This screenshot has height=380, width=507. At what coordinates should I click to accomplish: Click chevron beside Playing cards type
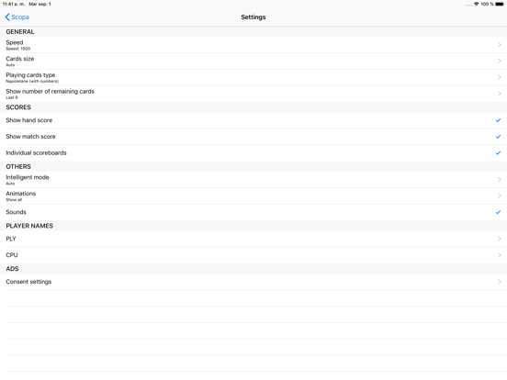pos(500,77)
